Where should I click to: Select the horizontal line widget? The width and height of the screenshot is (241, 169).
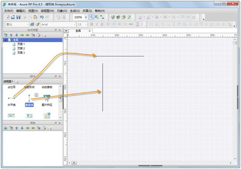(x=12, y=100)
